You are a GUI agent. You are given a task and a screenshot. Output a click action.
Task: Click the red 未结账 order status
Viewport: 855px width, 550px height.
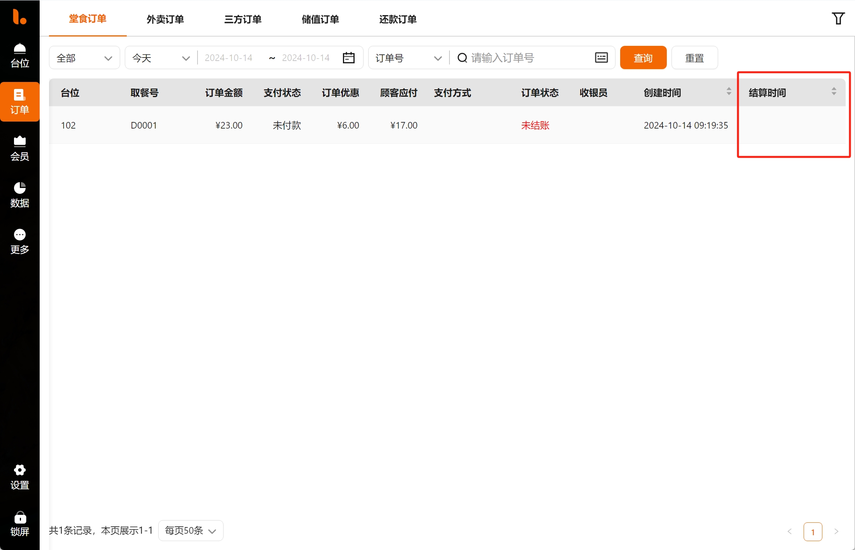535,125
